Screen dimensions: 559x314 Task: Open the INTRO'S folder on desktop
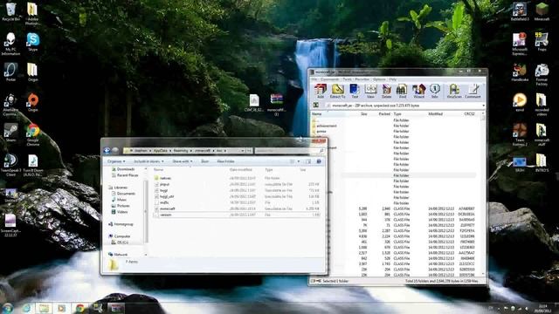click(542, 163)
